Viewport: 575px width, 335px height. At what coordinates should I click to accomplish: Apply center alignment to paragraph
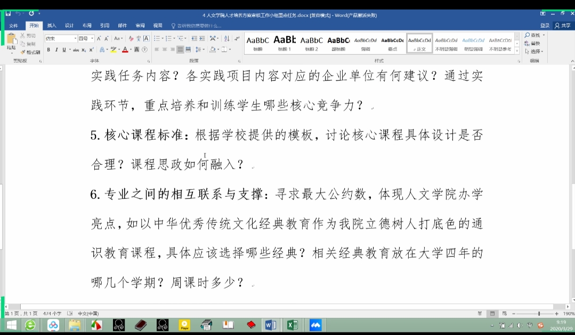165,49
